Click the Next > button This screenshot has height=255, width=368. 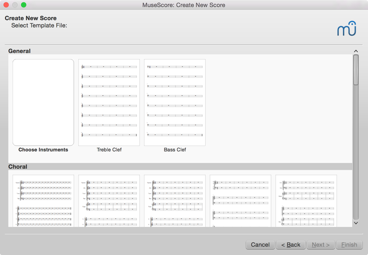[321, 245]
